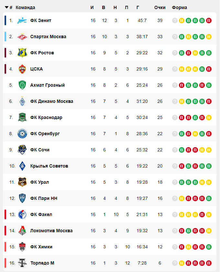Click the FC Rostov club logo
The image size is (220, 272).
(22, 53)
